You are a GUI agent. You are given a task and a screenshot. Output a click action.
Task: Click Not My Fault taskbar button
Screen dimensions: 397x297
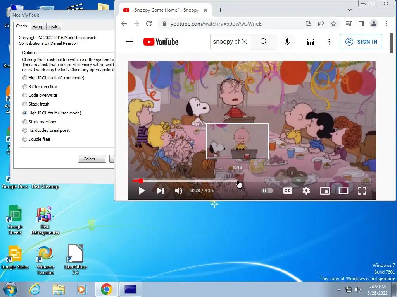130,289
